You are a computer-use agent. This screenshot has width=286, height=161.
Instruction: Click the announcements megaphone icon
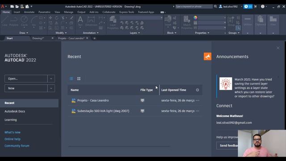click(207, 57)
